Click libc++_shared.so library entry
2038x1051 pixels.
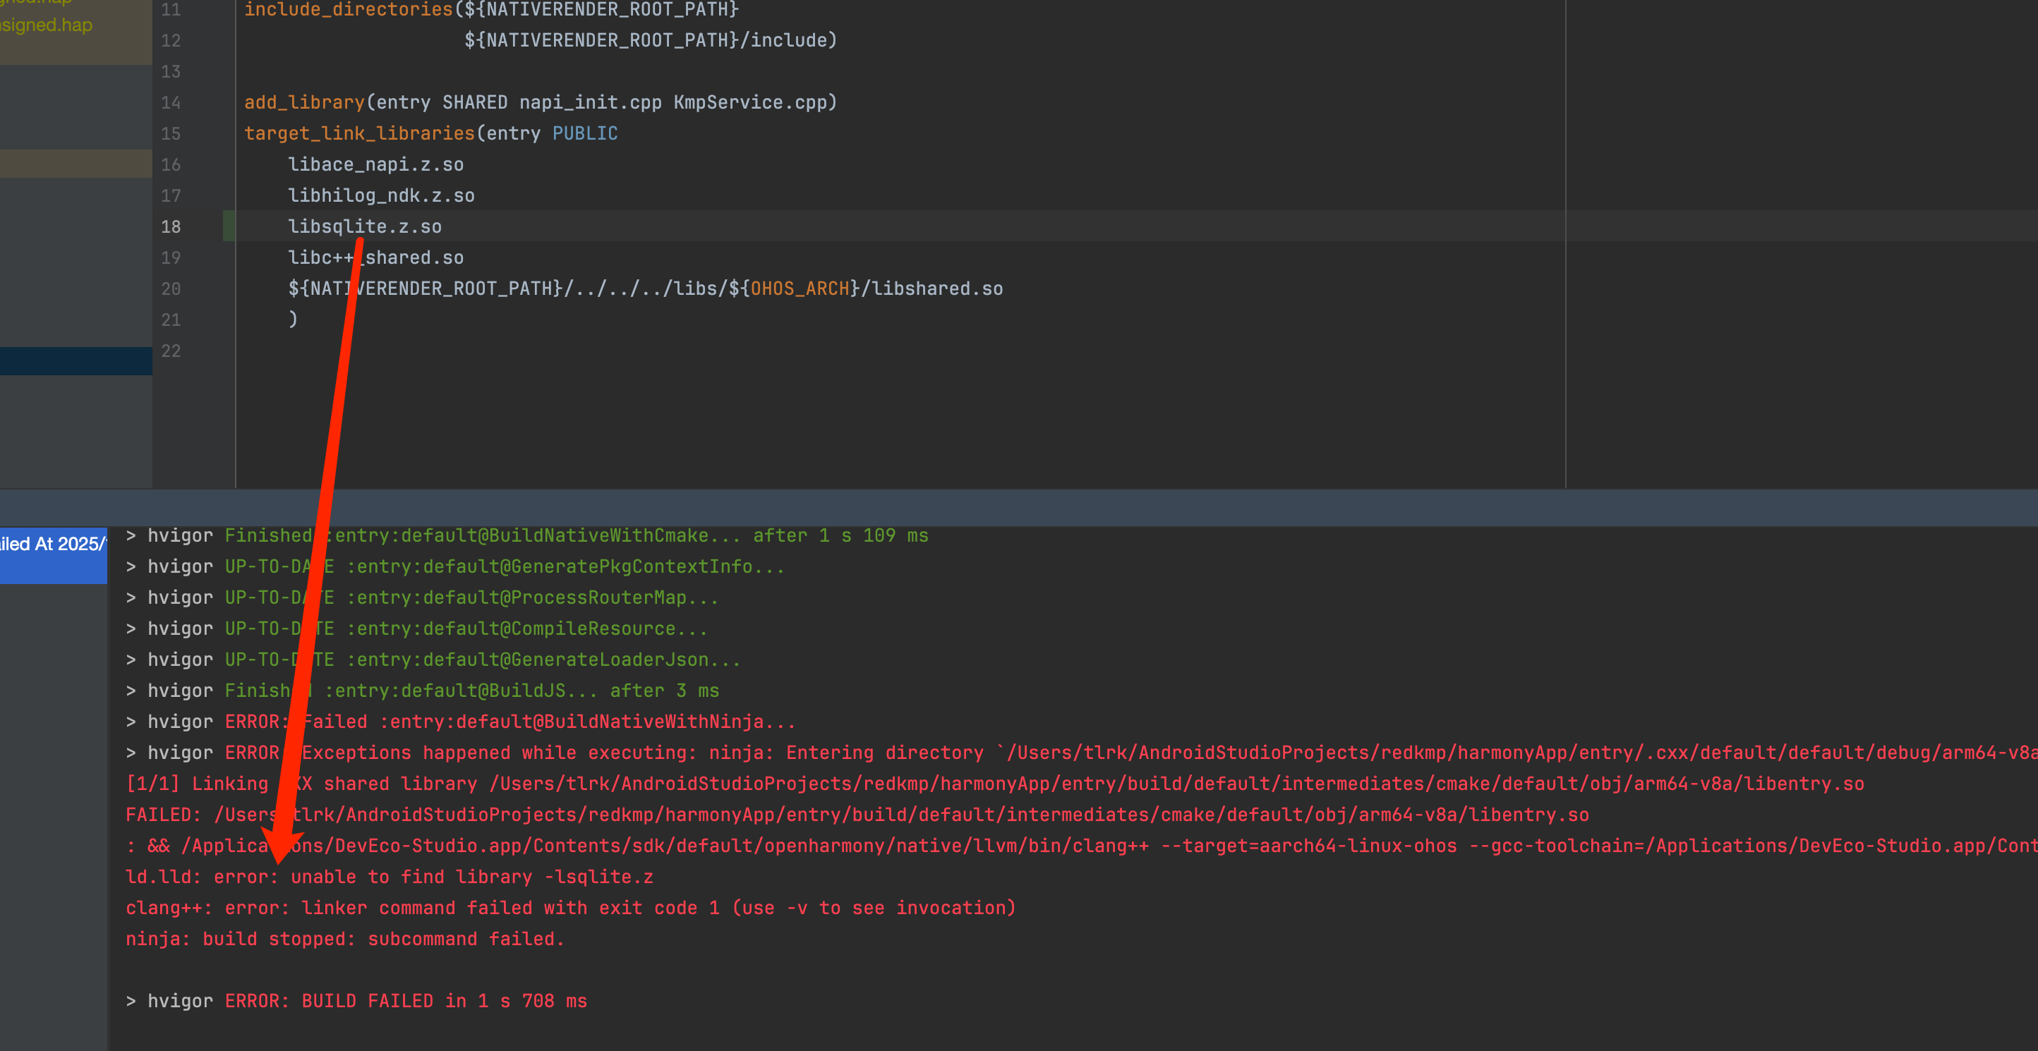tap(376, 257)
